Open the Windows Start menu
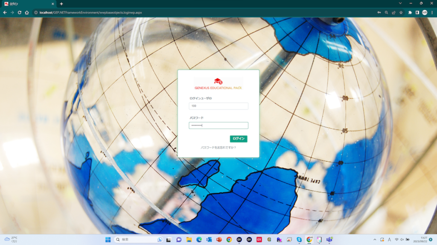Viewport: 437px width, 245px height. tap(108, 239)
